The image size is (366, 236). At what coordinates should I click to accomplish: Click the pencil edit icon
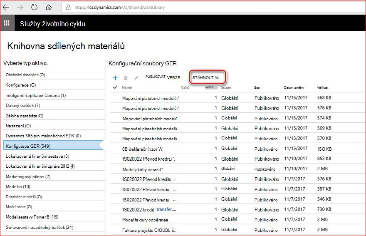tap(136, 77)
